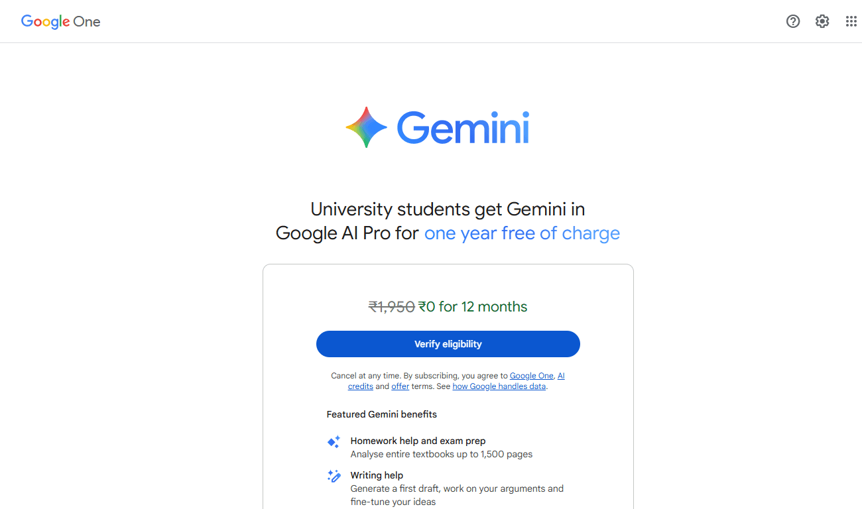862x509 pixels.
Task: Click the struck-through ₹1,950 price
Action: (392, 307)
